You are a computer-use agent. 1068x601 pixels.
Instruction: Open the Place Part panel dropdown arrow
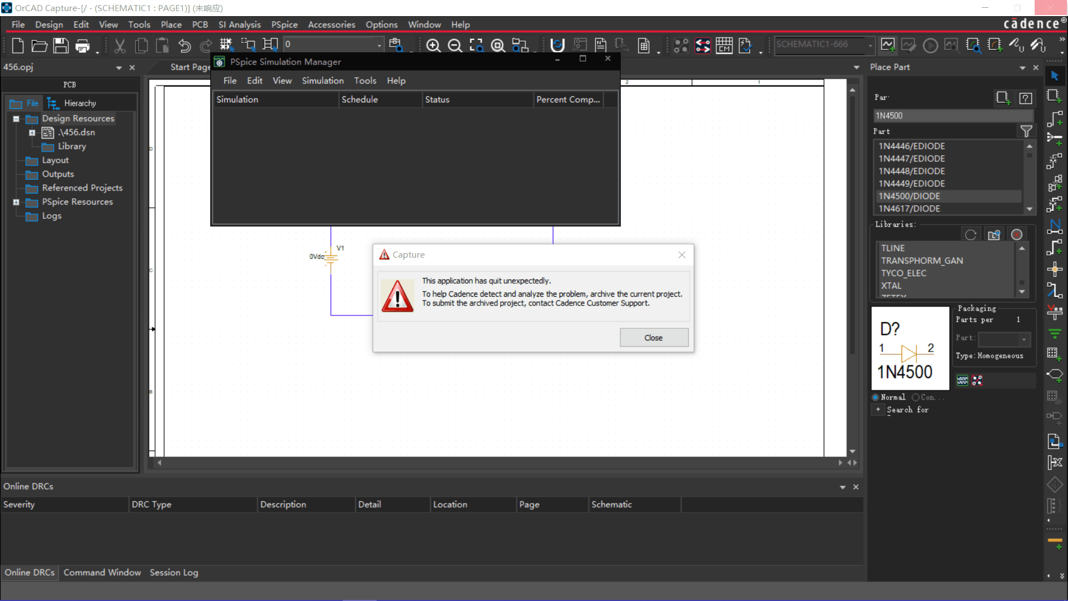tap(1022, 67)
